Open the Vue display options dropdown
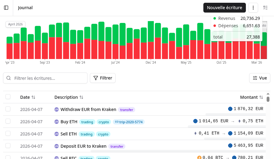The width and height of the screenshot is (274, 159). (x=260, y=78)
